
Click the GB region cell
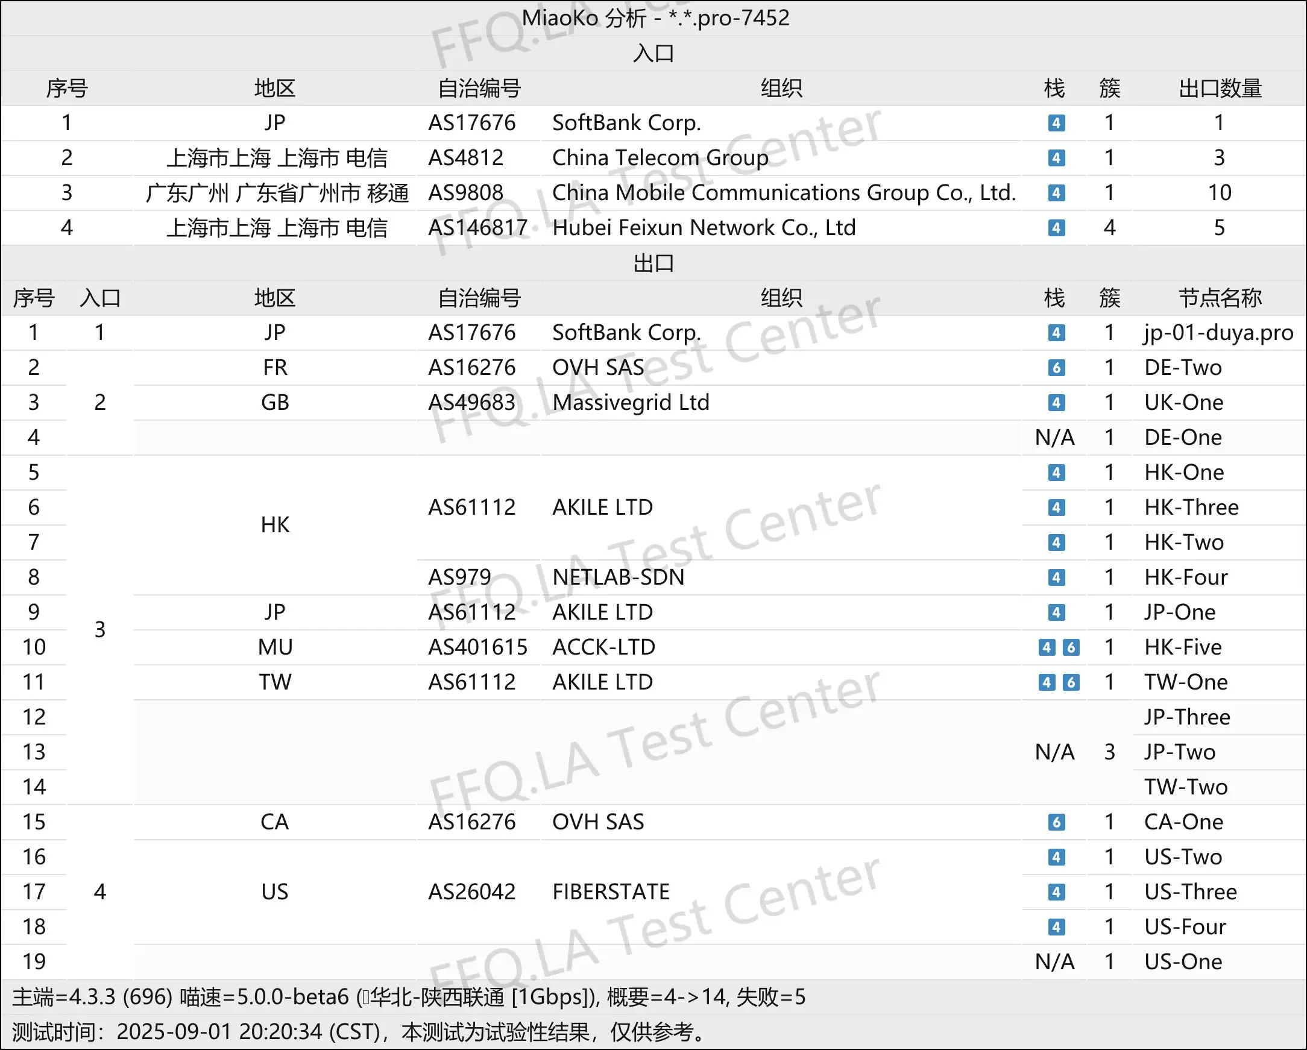point(276,403)
